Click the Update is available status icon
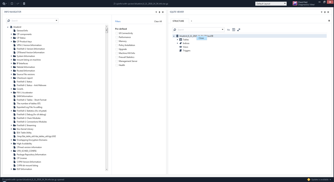The height and width of the screenshot is (182, 334). pos(309,179)
